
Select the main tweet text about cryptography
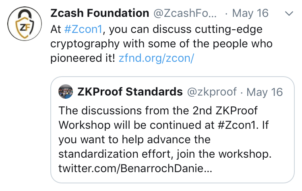pyautogui.click(x=161, y=44)
